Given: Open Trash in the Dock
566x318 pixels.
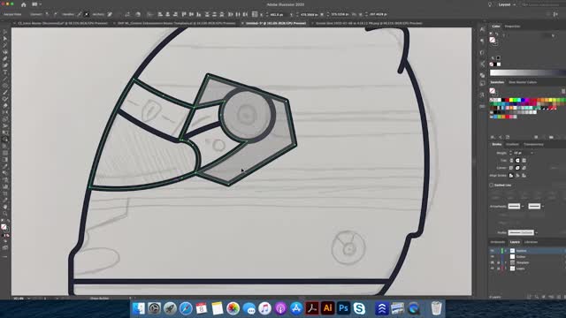Looking at the screenshot, I should [x=436, y=308].
